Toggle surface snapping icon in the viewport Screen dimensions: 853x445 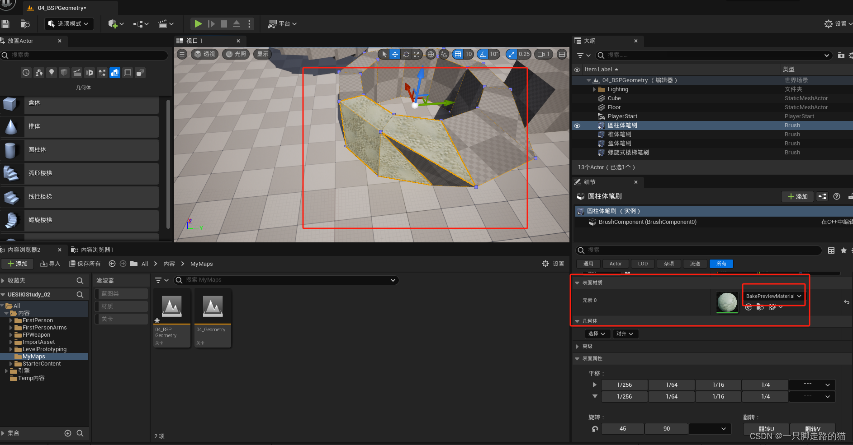pyautogui.click(x=444, y=54)
